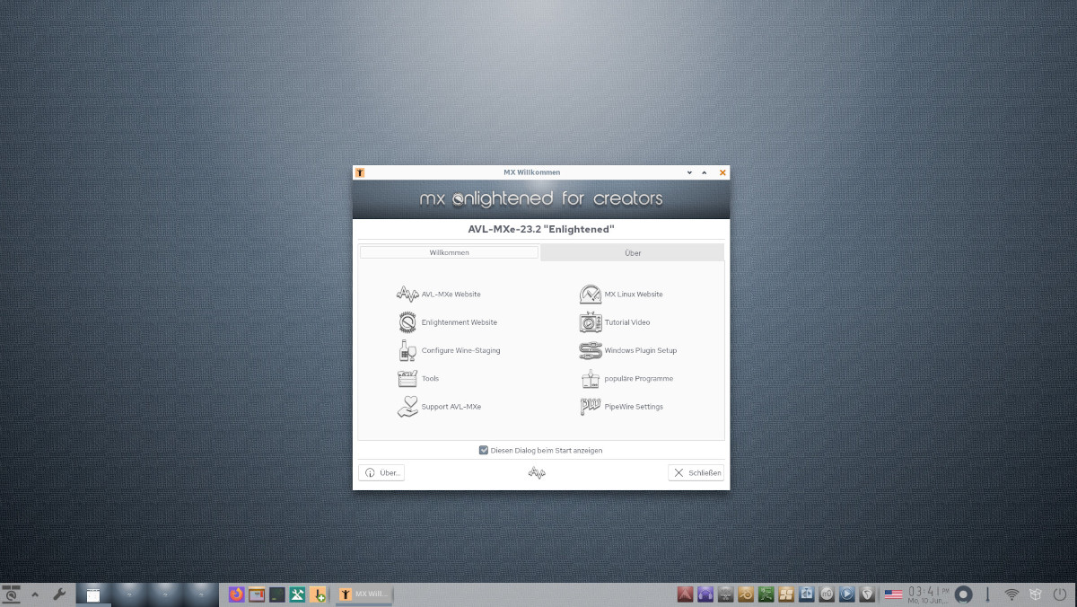Screen dimensions: 1077x607
Task: Select the MX Will... taskbar window button
Action: tap(365, 594)
